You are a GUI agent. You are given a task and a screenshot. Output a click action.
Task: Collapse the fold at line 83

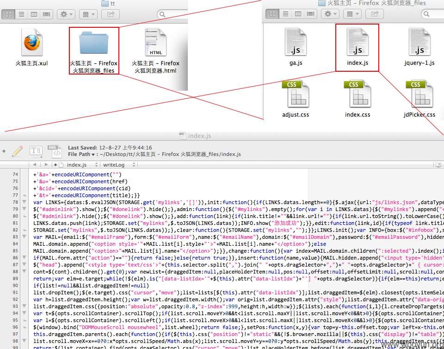tap(25, 237)
